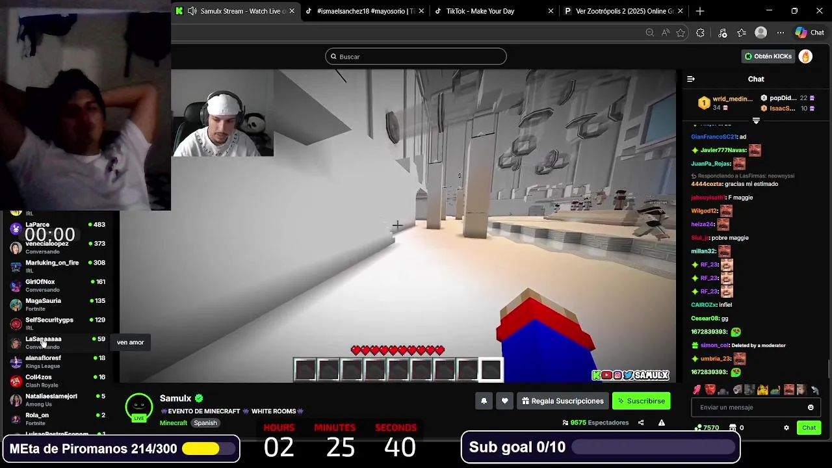Close the TikTok Make Your Day tab
Screen dimensions: 832x468
tap(551, 11)
